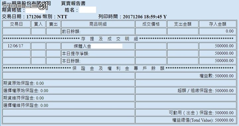
Task: Select the 買入 column header
Action: [x=38, y=24]
